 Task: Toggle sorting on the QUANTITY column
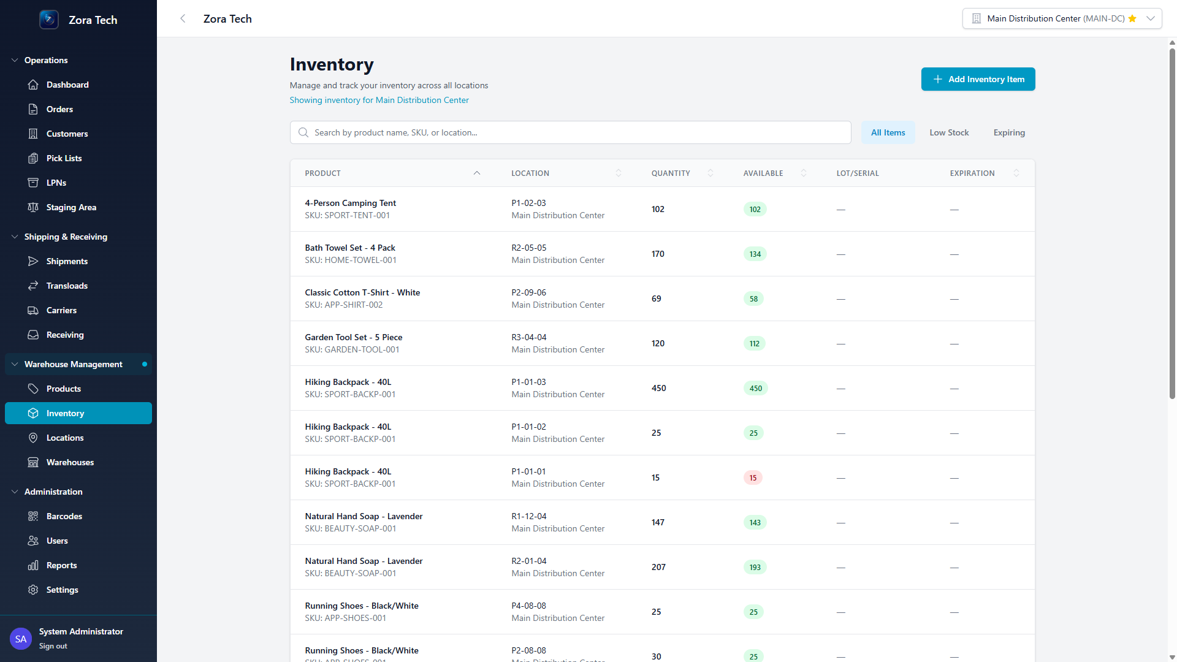click(x=710, y=173)
